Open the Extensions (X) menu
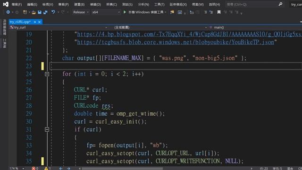This screenshot has width=302, height=170. point(178,4)
